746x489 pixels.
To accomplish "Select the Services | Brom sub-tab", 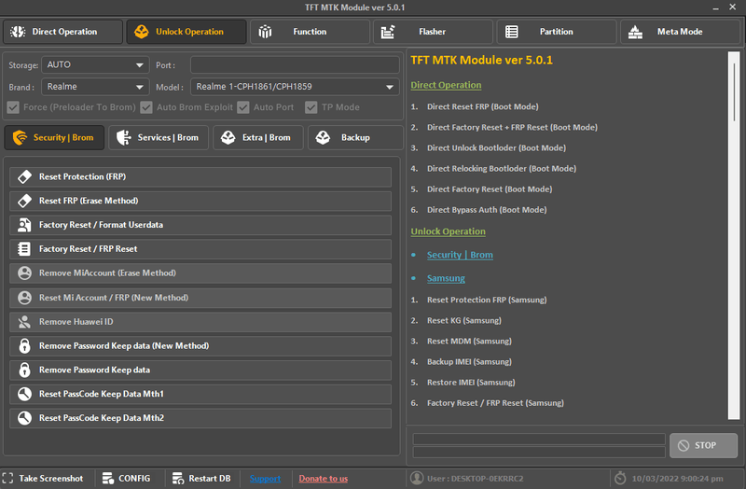I will coord(159,137).
